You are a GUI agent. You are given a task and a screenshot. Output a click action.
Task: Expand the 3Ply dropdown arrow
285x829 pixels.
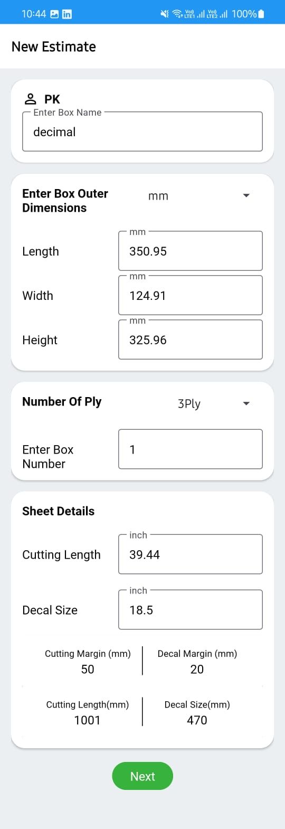tap(246, 403)
